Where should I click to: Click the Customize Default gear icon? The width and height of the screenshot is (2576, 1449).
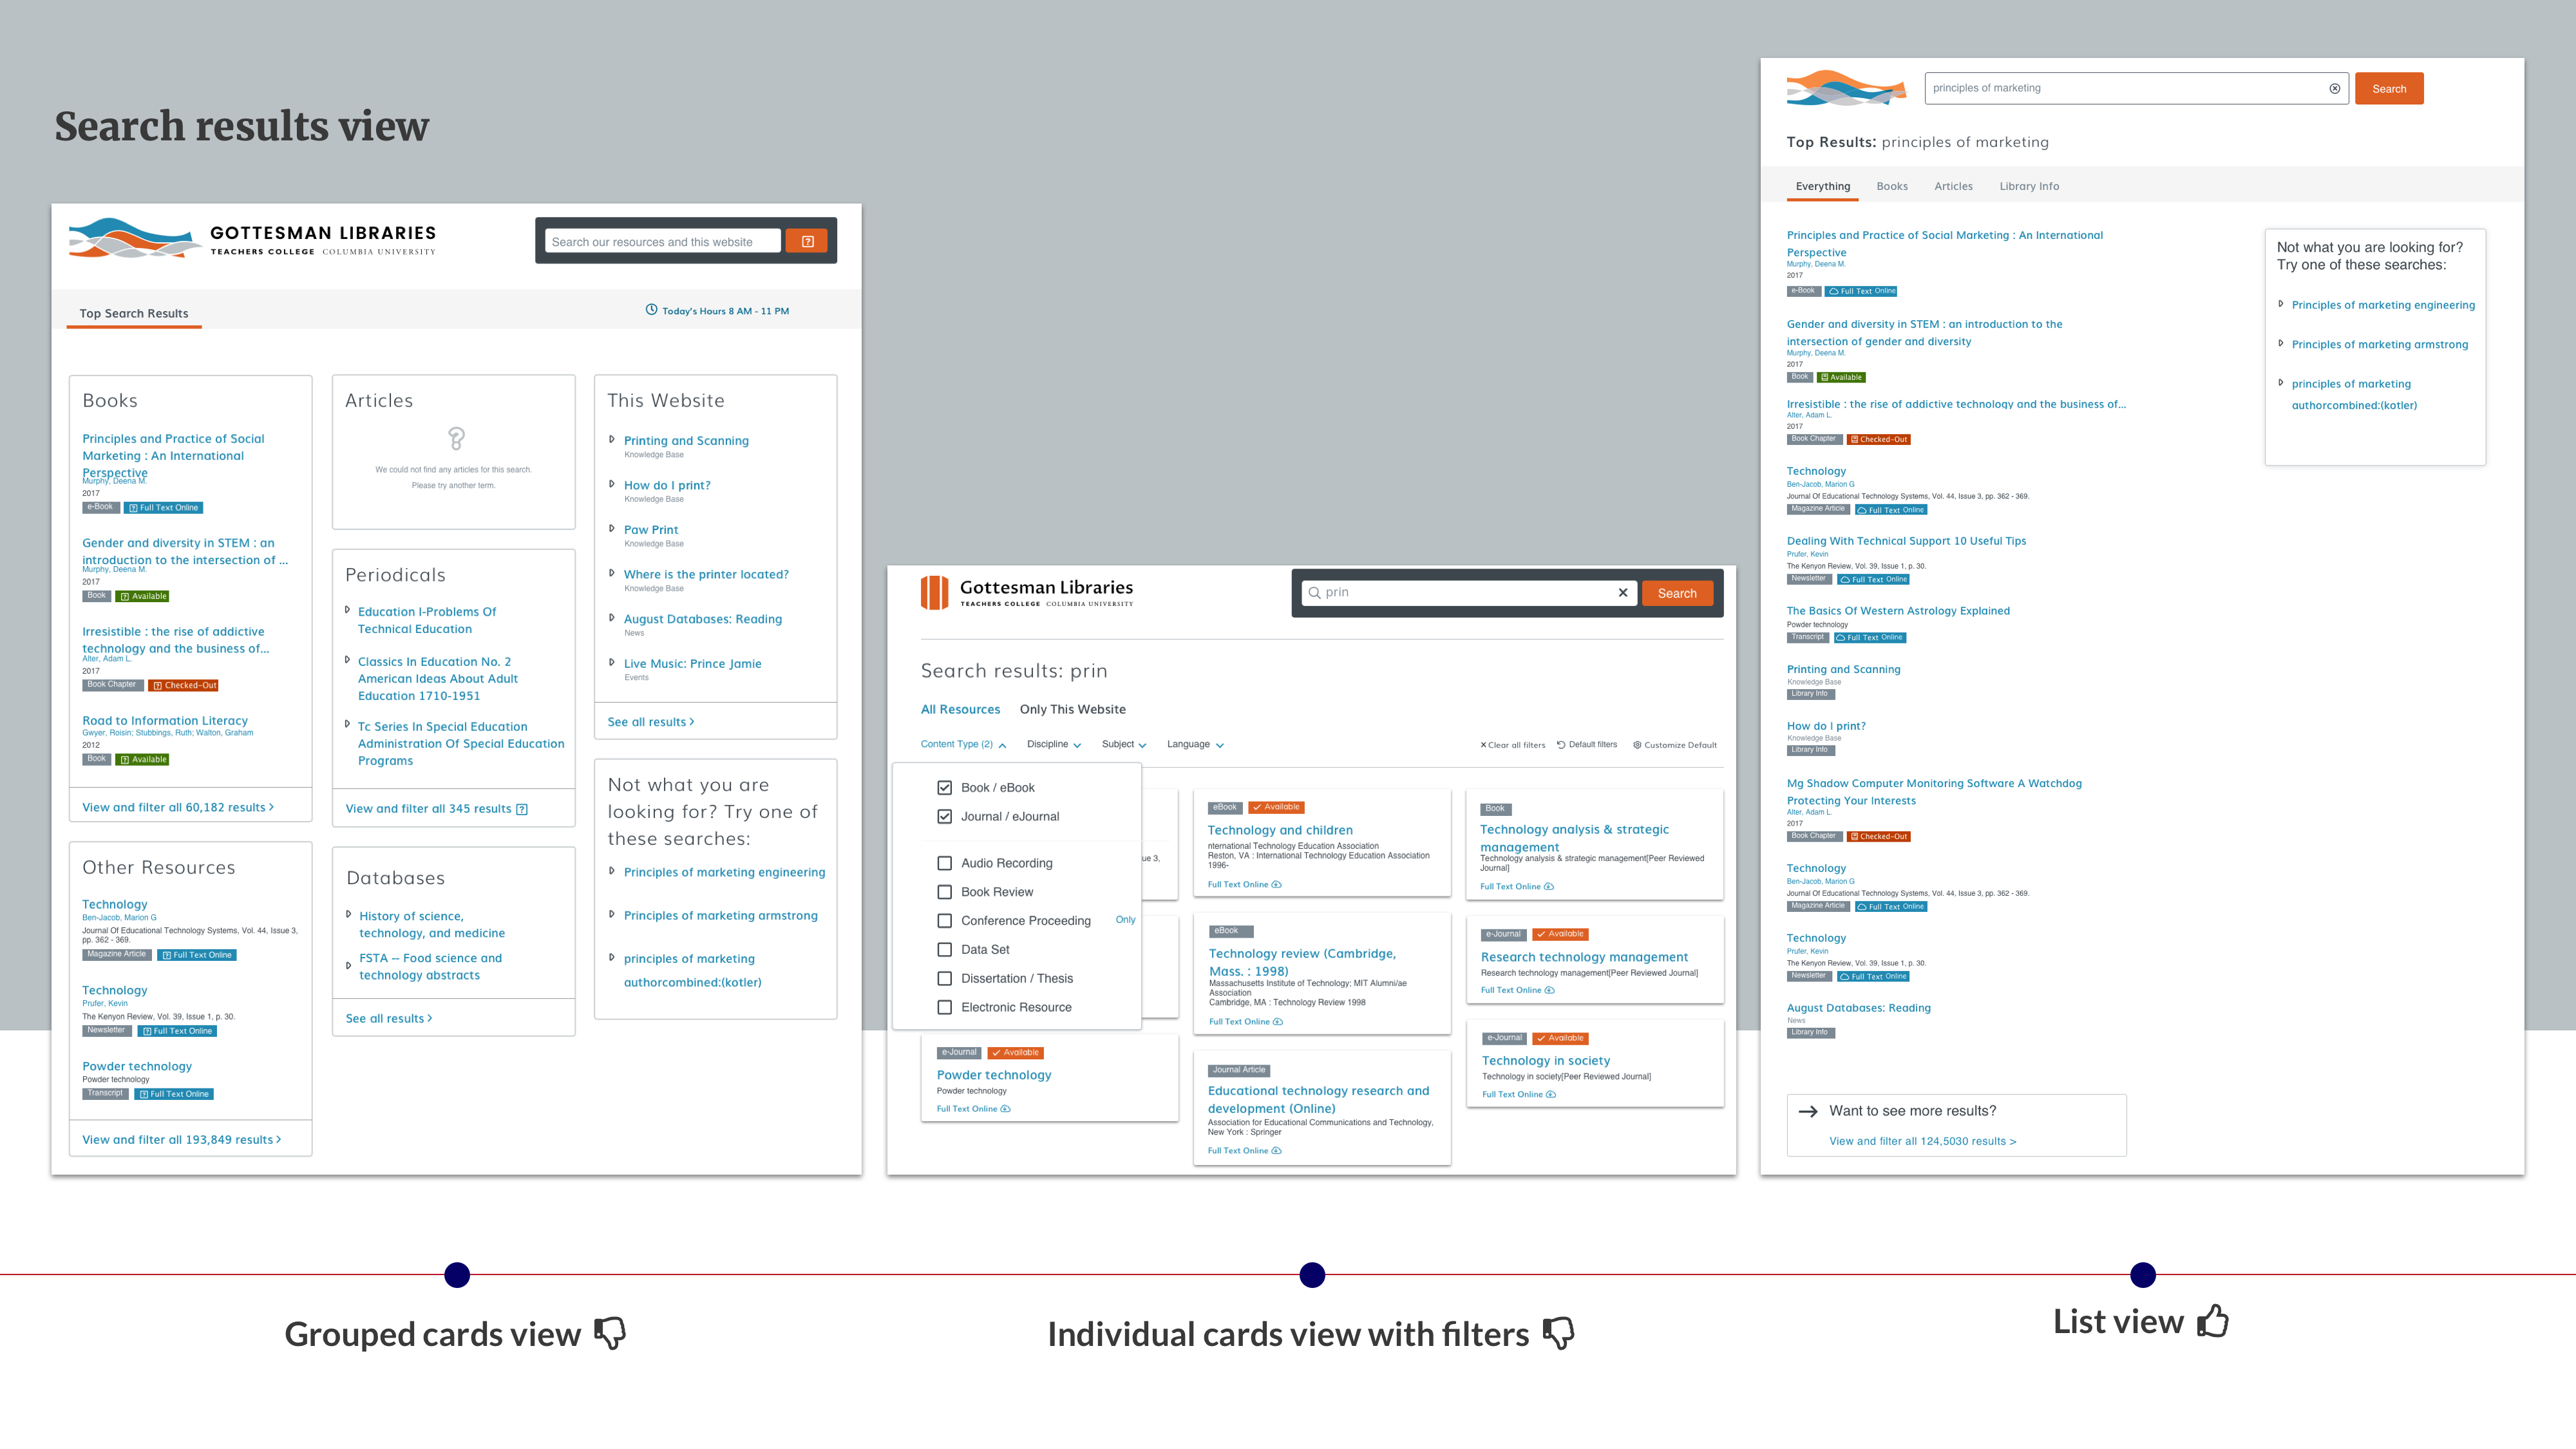(1637, 745)
